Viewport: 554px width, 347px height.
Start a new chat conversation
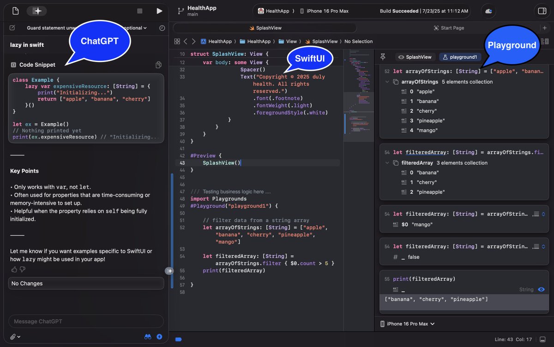pyautogui.click(x=12, y=28)
